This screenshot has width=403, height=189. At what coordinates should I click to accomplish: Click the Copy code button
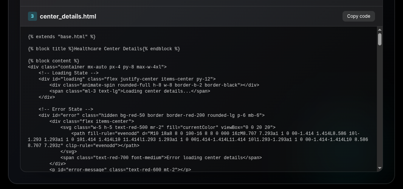358,16
